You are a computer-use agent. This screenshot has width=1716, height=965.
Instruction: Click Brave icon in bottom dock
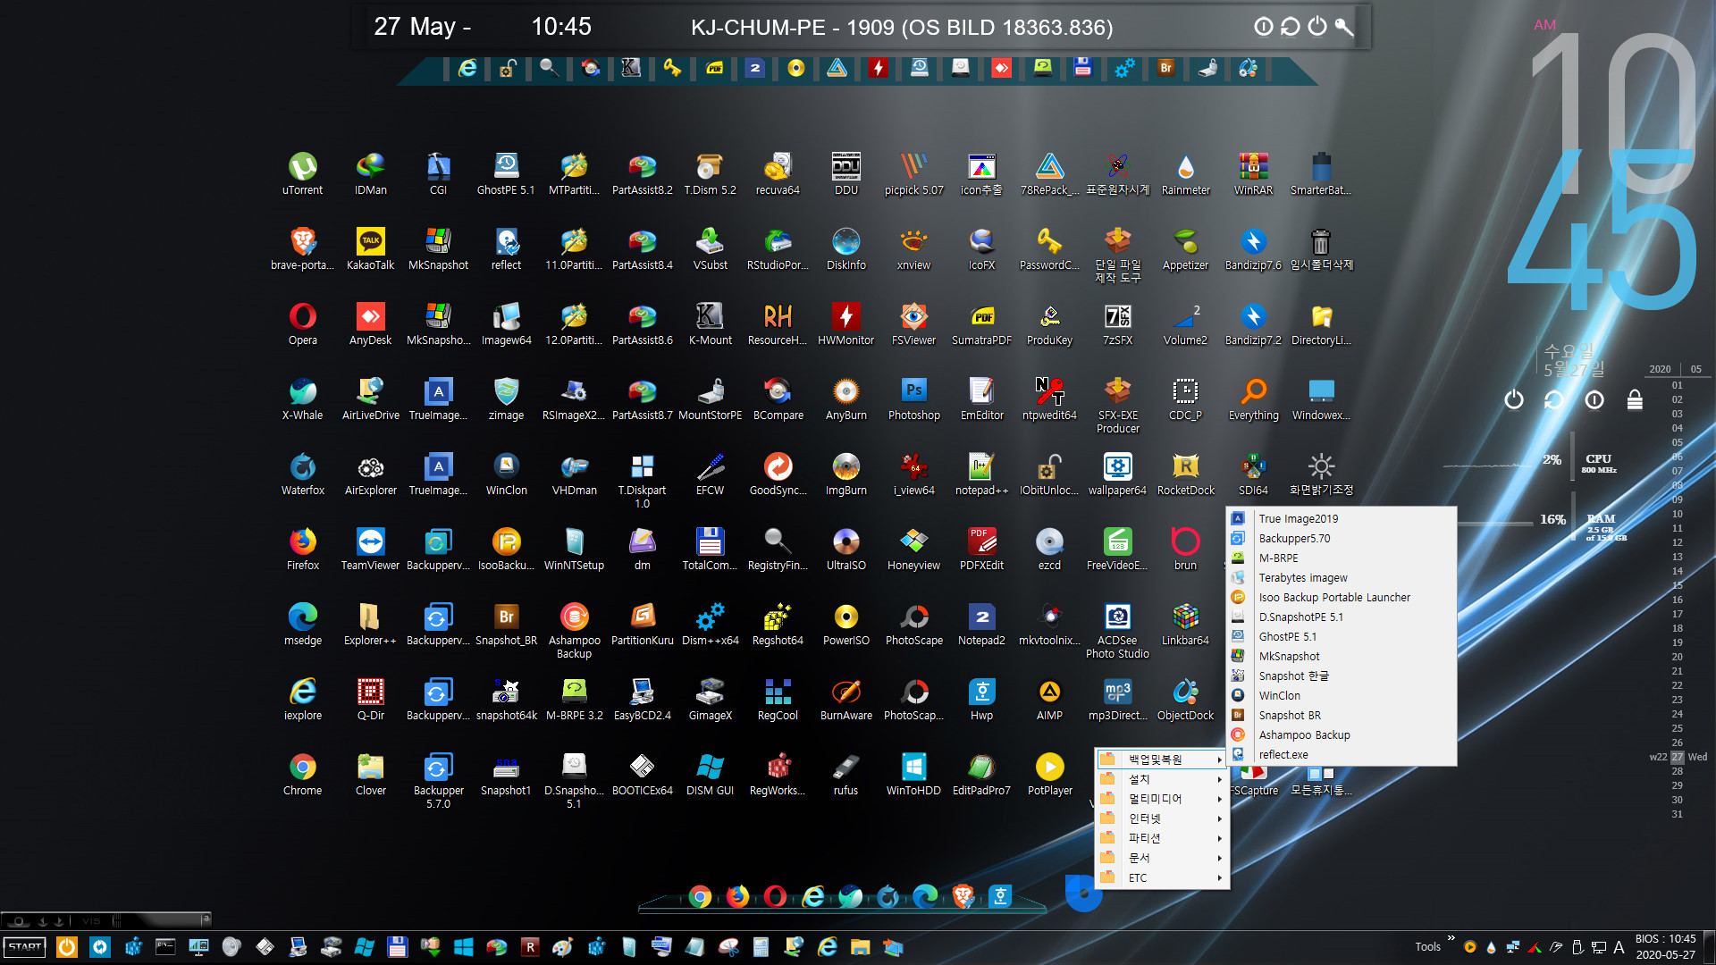(963, 896)
